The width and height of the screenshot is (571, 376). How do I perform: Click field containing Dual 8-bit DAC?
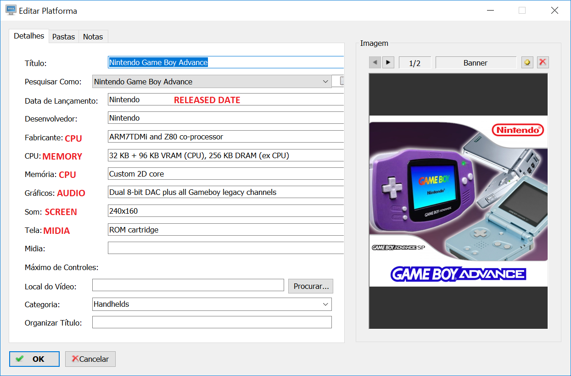click(x=226, y=192)
